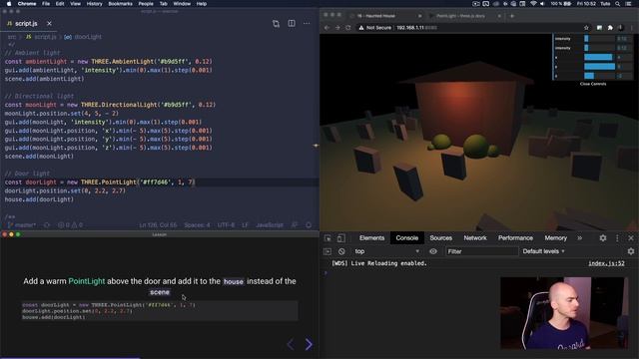Switch to PointLight three.js docs tab
This screenshot has height=359, width=639.
pos(464,16)
